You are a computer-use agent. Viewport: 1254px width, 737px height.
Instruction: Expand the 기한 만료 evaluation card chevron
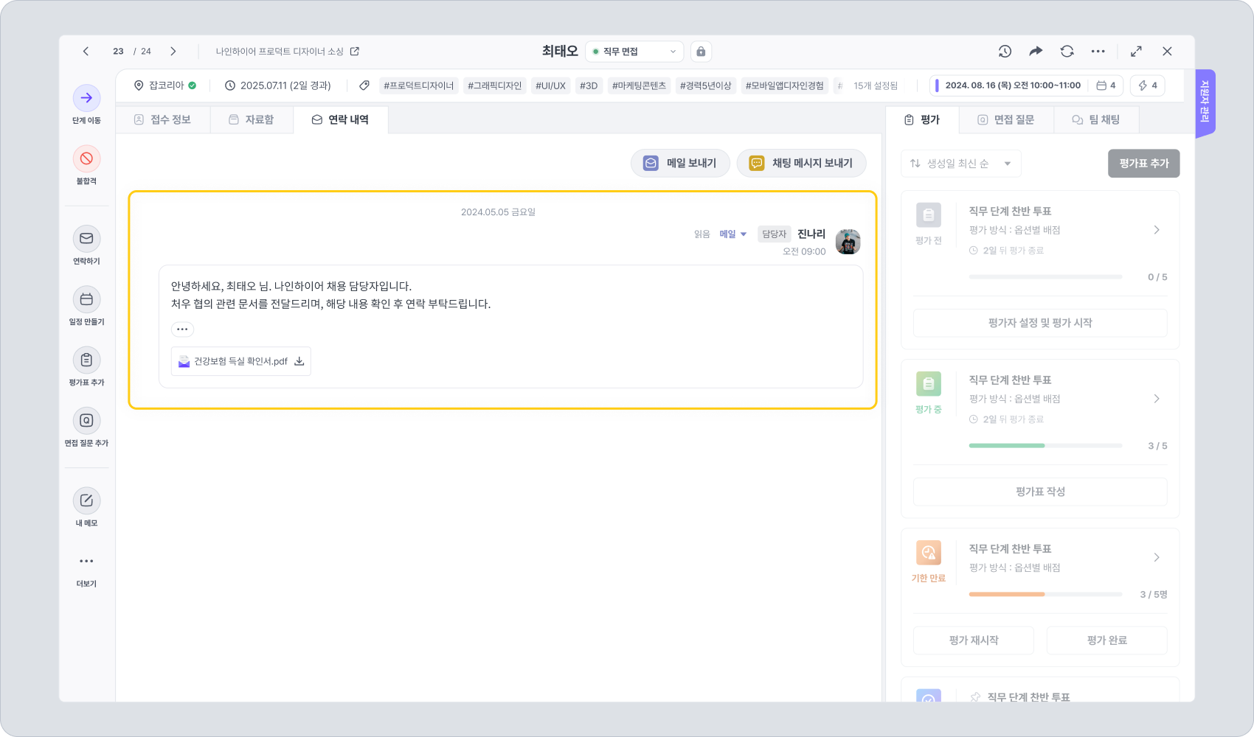(x=1157, y=557)
